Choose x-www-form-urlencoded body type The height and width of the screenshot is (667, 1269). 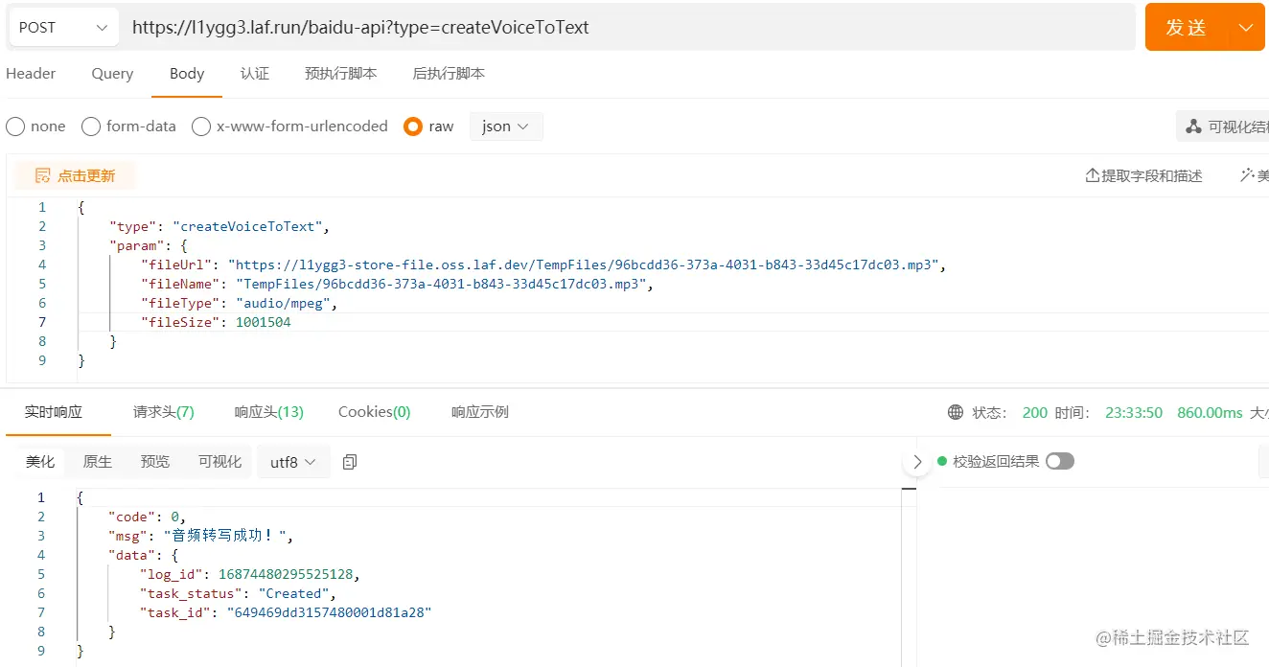pos(201,126)
